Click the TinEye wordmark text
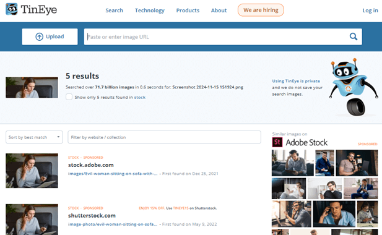The image size is (382, 235). point(39,10)
